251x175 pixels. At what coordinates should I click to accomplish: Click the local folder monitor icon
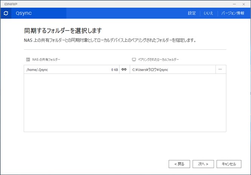click(x=134, y=60)
